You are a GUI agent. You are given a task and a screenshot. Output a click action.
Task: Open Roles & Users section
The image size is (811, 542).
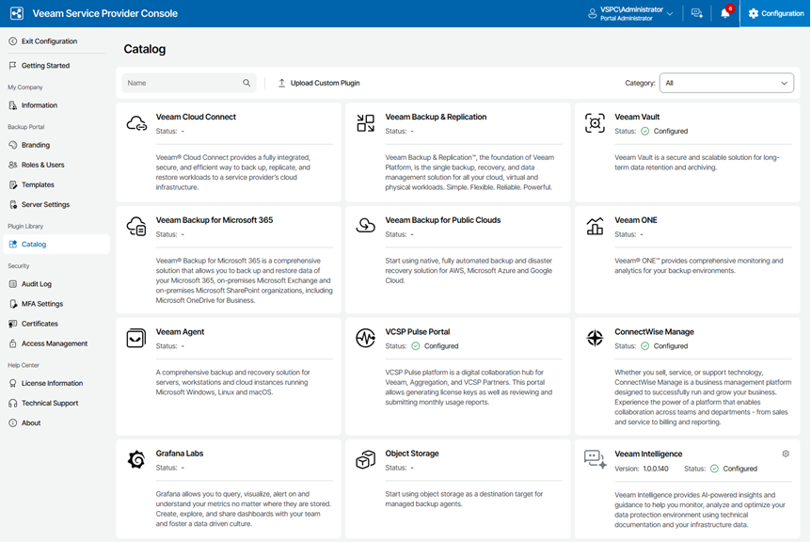point(43,165)
